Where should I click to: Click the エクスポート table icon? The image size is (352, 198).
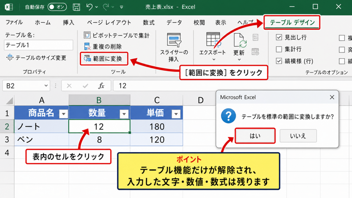tap(213, 39)
